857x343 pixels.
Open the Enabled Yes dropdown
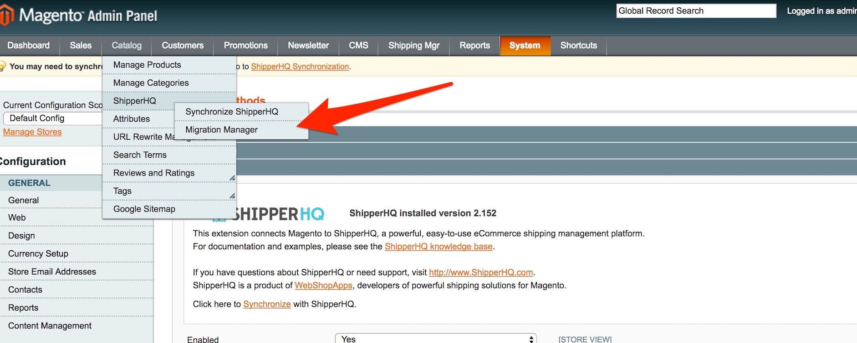[x=435, y=339]
